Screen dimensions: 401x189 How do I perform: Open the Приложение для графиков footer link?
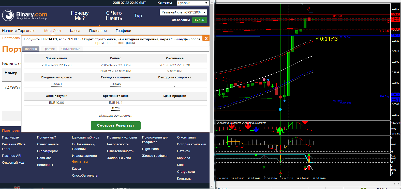pos(155,140)
